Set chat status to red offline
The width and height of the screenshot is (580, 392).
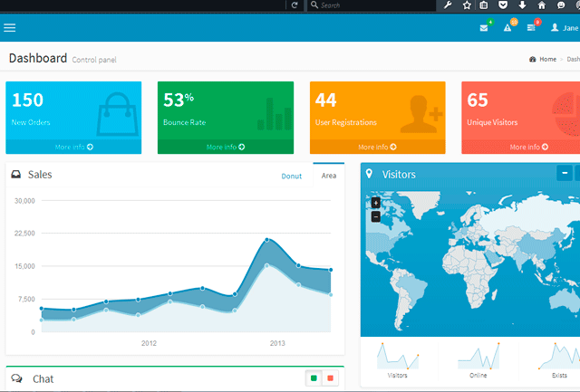330,378
